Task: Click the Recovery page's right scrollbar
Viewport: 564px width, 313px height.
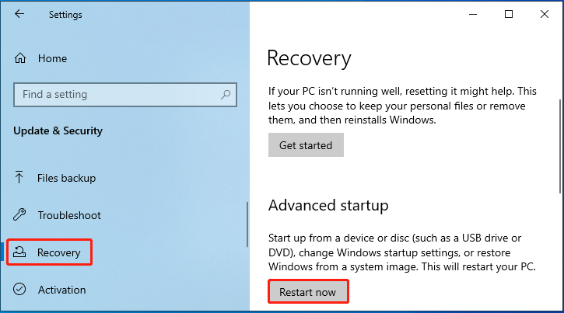Action: pos(560,147)
